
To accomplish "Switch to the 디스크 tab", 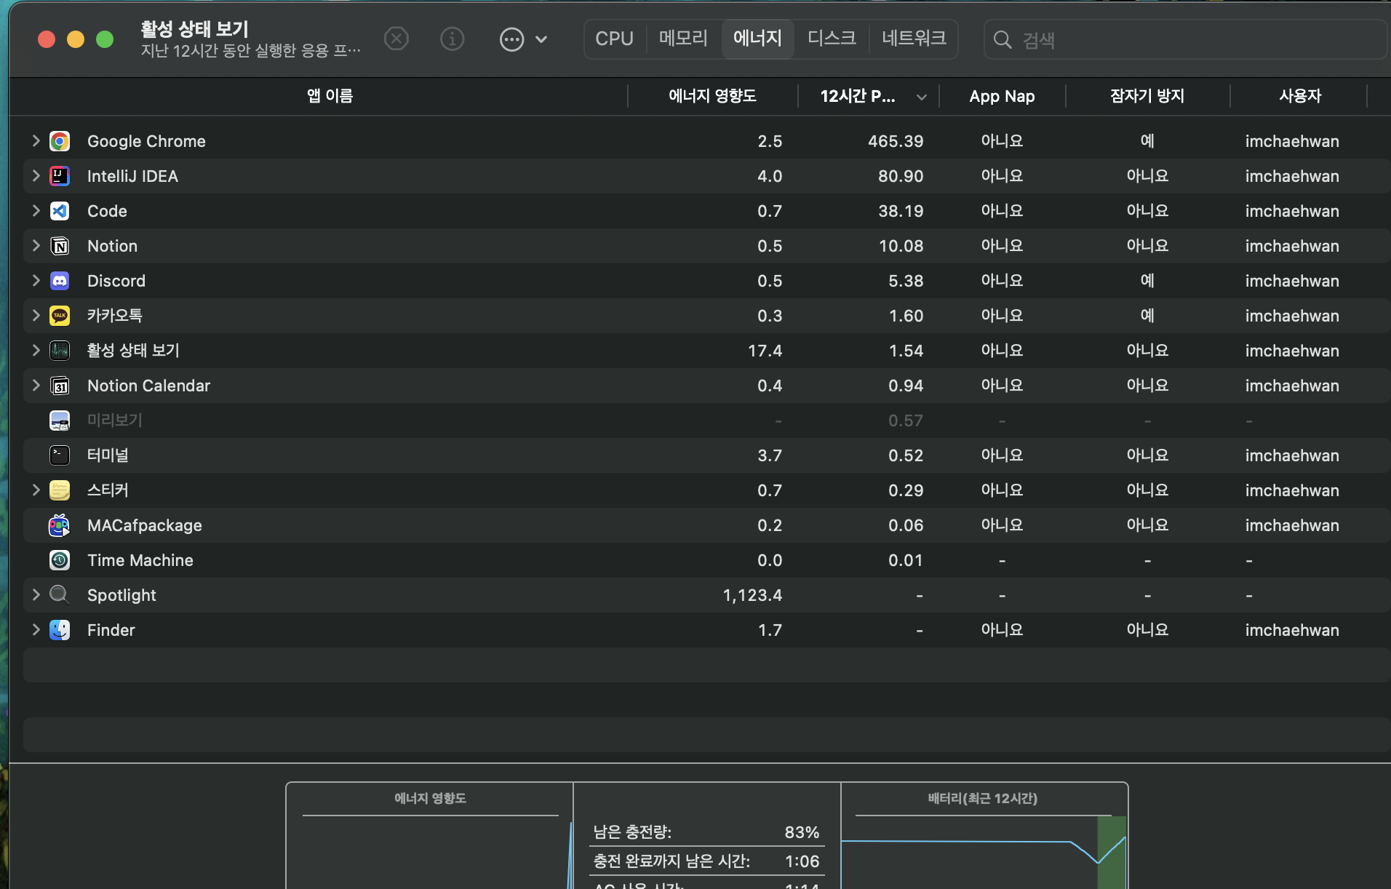I will click(832, 39).
